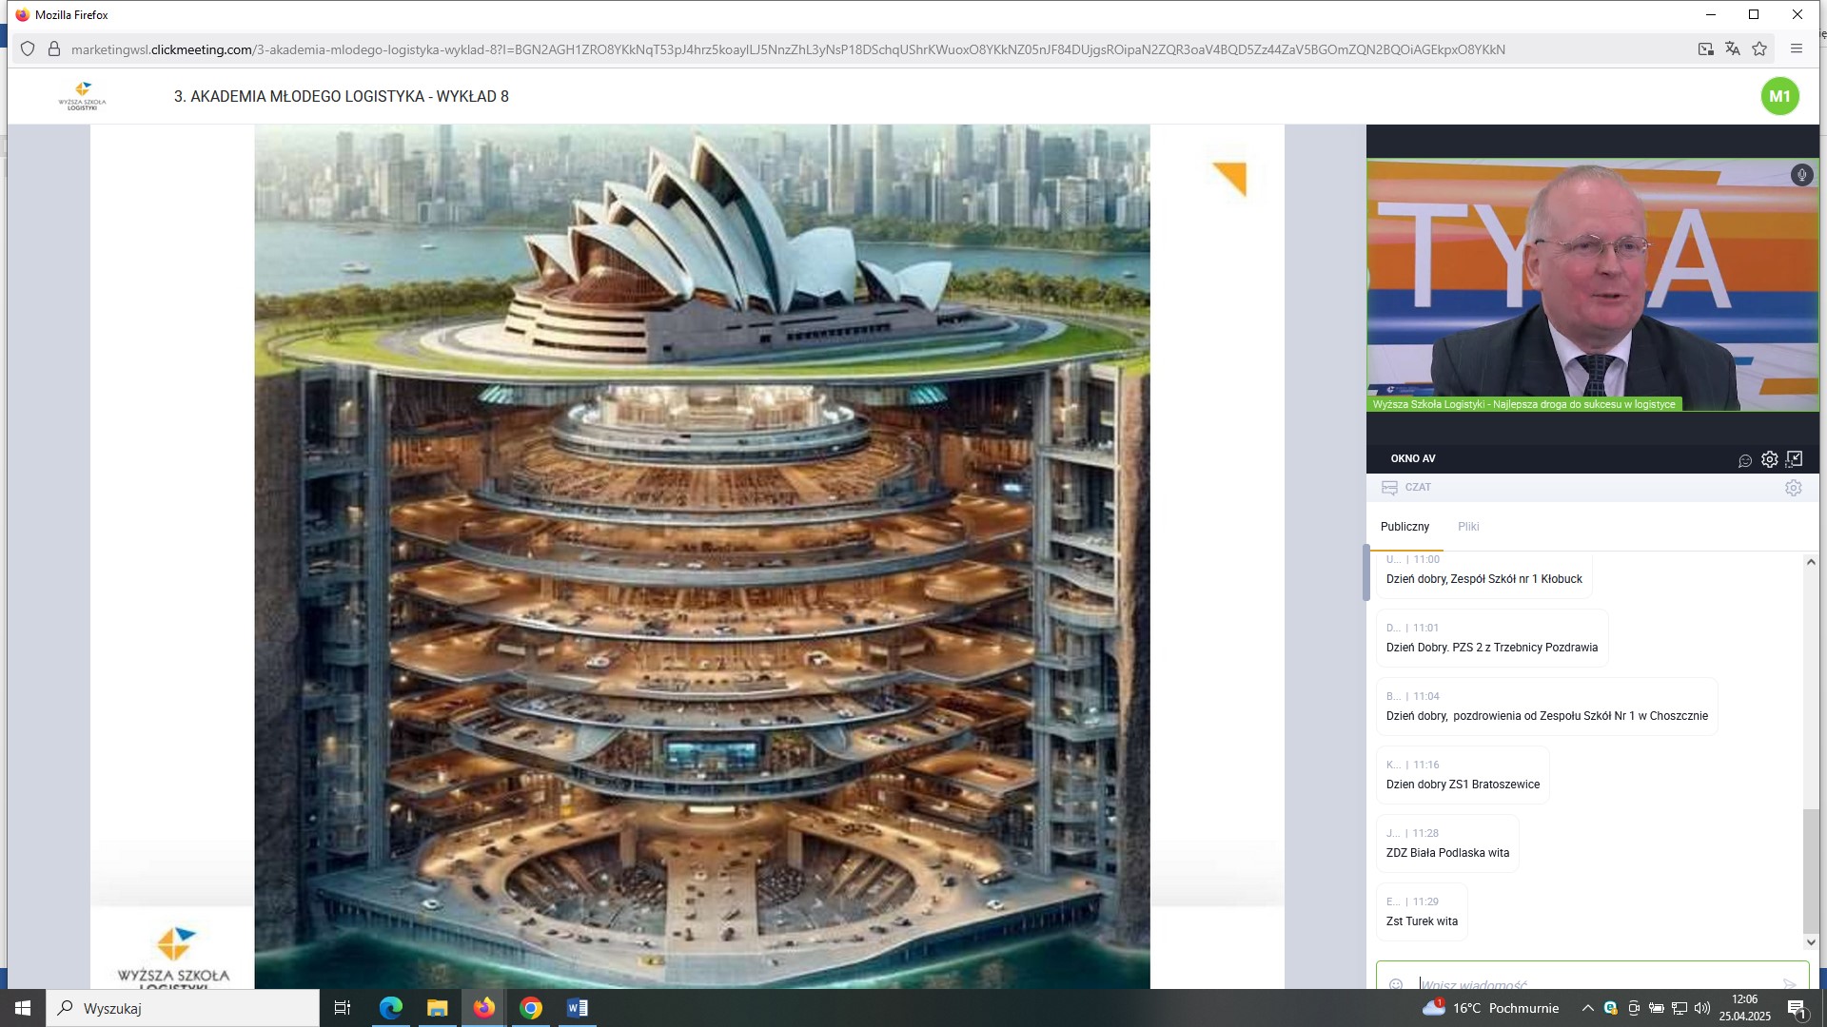The width and height of the screenshot is (1827, 1027).
Task: Click the Edge update tray icon
Action: coord(1610,1008)
